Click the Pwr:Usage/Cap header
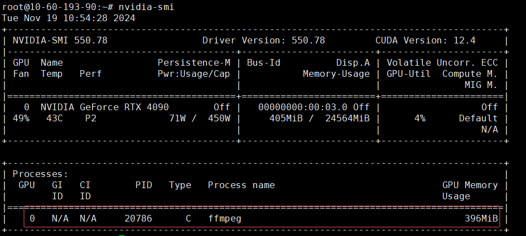 coord(194,73)
